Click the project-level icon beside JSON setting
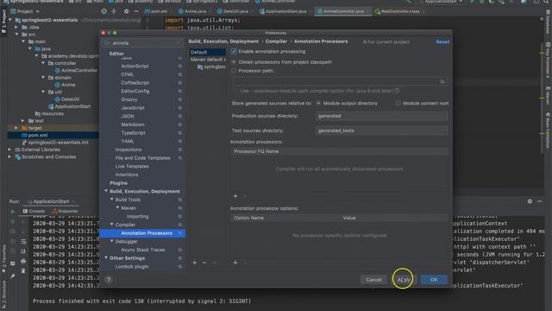This screenshot has width=552, height=311. click(x=180, y=116)
